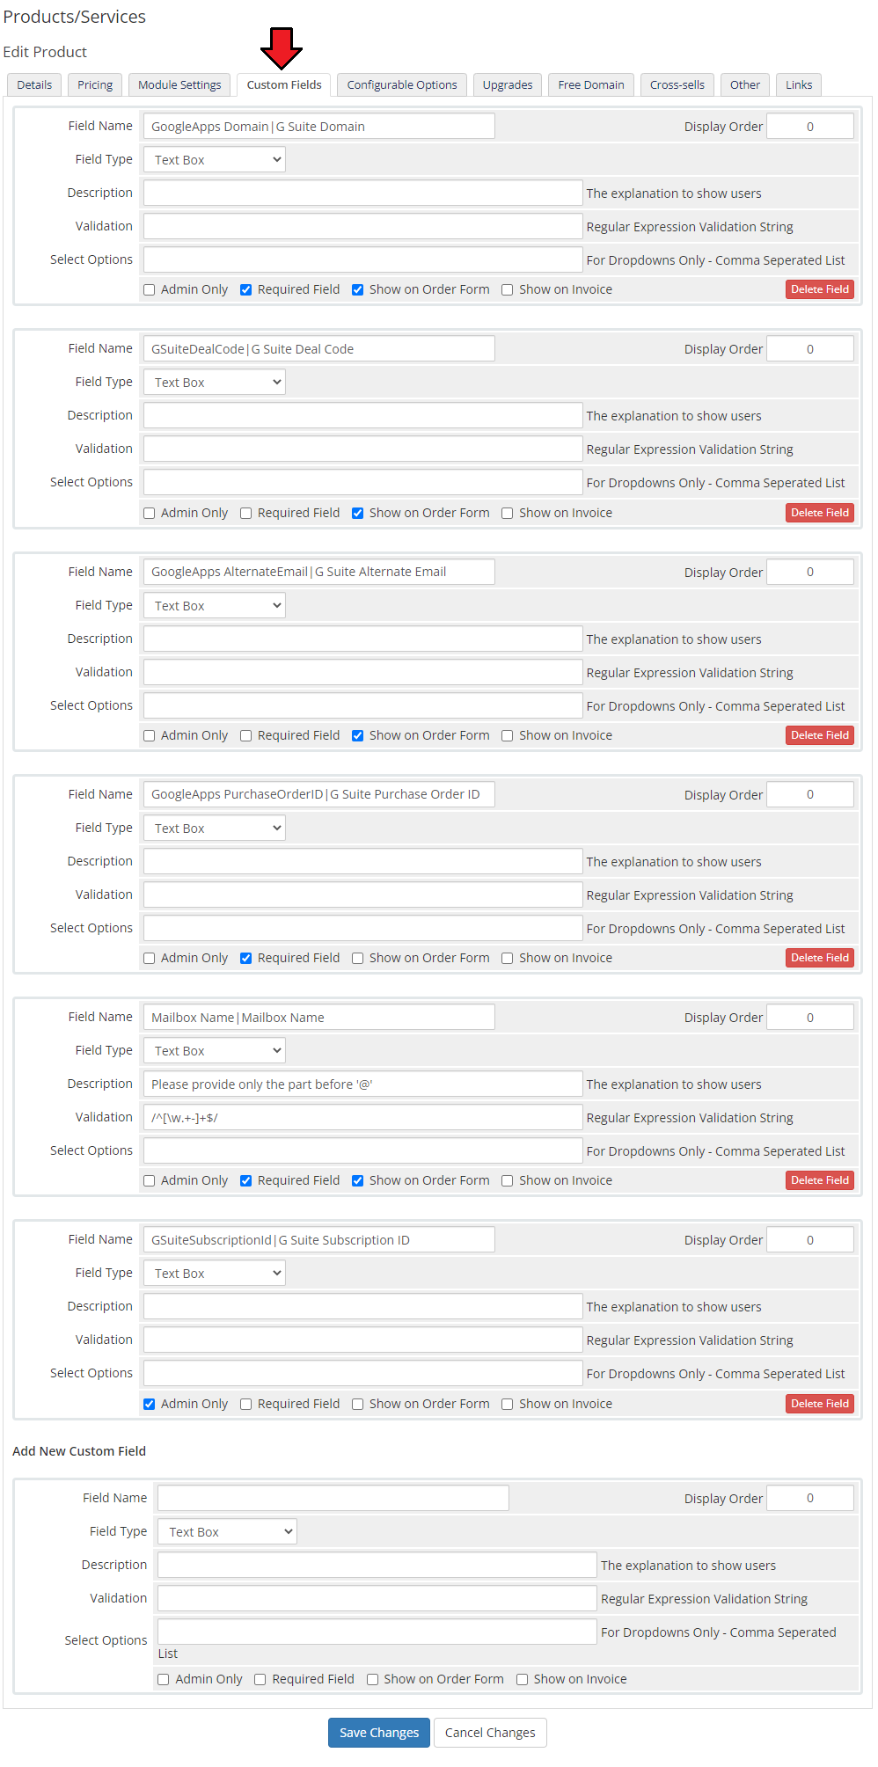Open the Links tab
This screenshot has width=878, height=1767.
[x=799, y=84]
